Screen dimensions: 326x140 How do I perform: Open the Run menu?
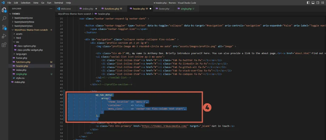click(49, 3)
